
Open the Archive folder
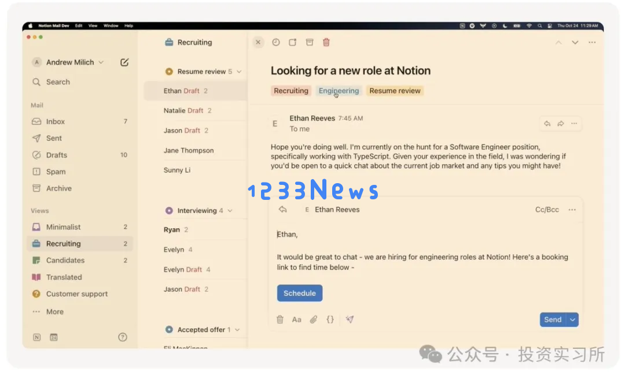[80, 188]
